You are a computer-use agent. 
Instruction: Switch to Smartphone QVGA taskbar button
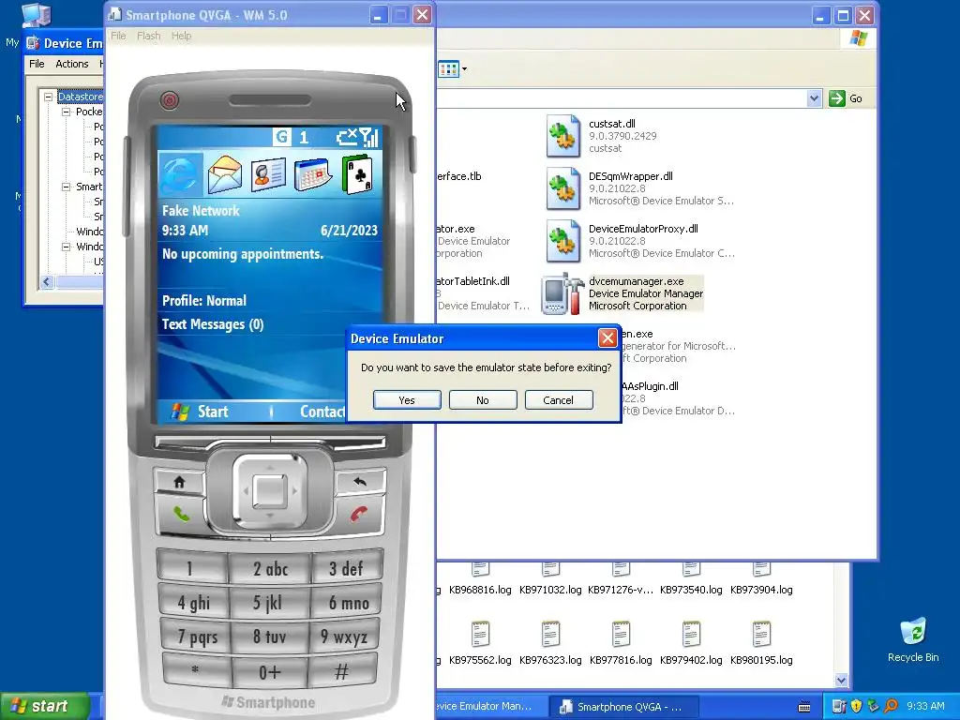622,707
